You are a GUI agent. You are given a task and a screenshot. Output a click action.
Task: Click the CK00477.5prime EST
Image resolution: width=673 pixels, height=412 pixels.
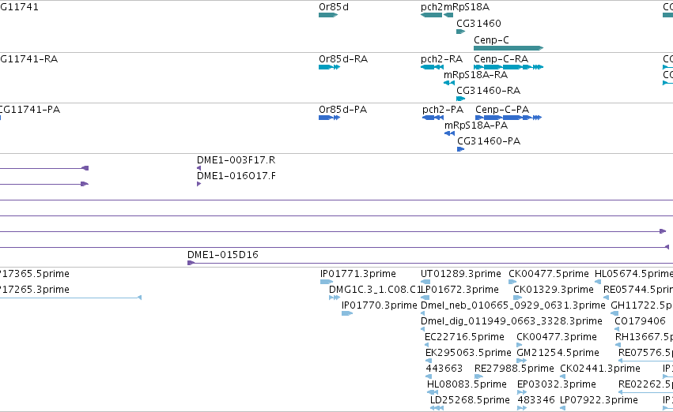(x=512, y=282)
